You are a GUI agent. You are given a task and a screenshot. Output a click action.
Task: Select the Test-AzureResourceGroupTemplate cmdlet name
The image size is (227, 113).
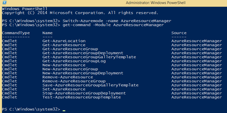(82, 97)
